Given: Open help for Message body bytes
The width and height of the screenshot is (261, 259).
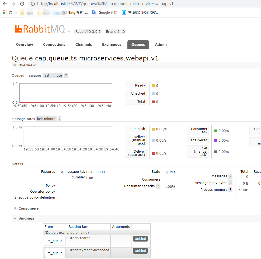Looking at the screenshot, I should point(230,183).
